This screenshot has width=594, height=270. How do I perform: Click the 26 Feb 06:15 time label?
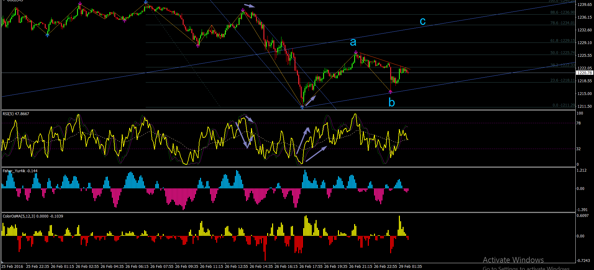[137, 267]
